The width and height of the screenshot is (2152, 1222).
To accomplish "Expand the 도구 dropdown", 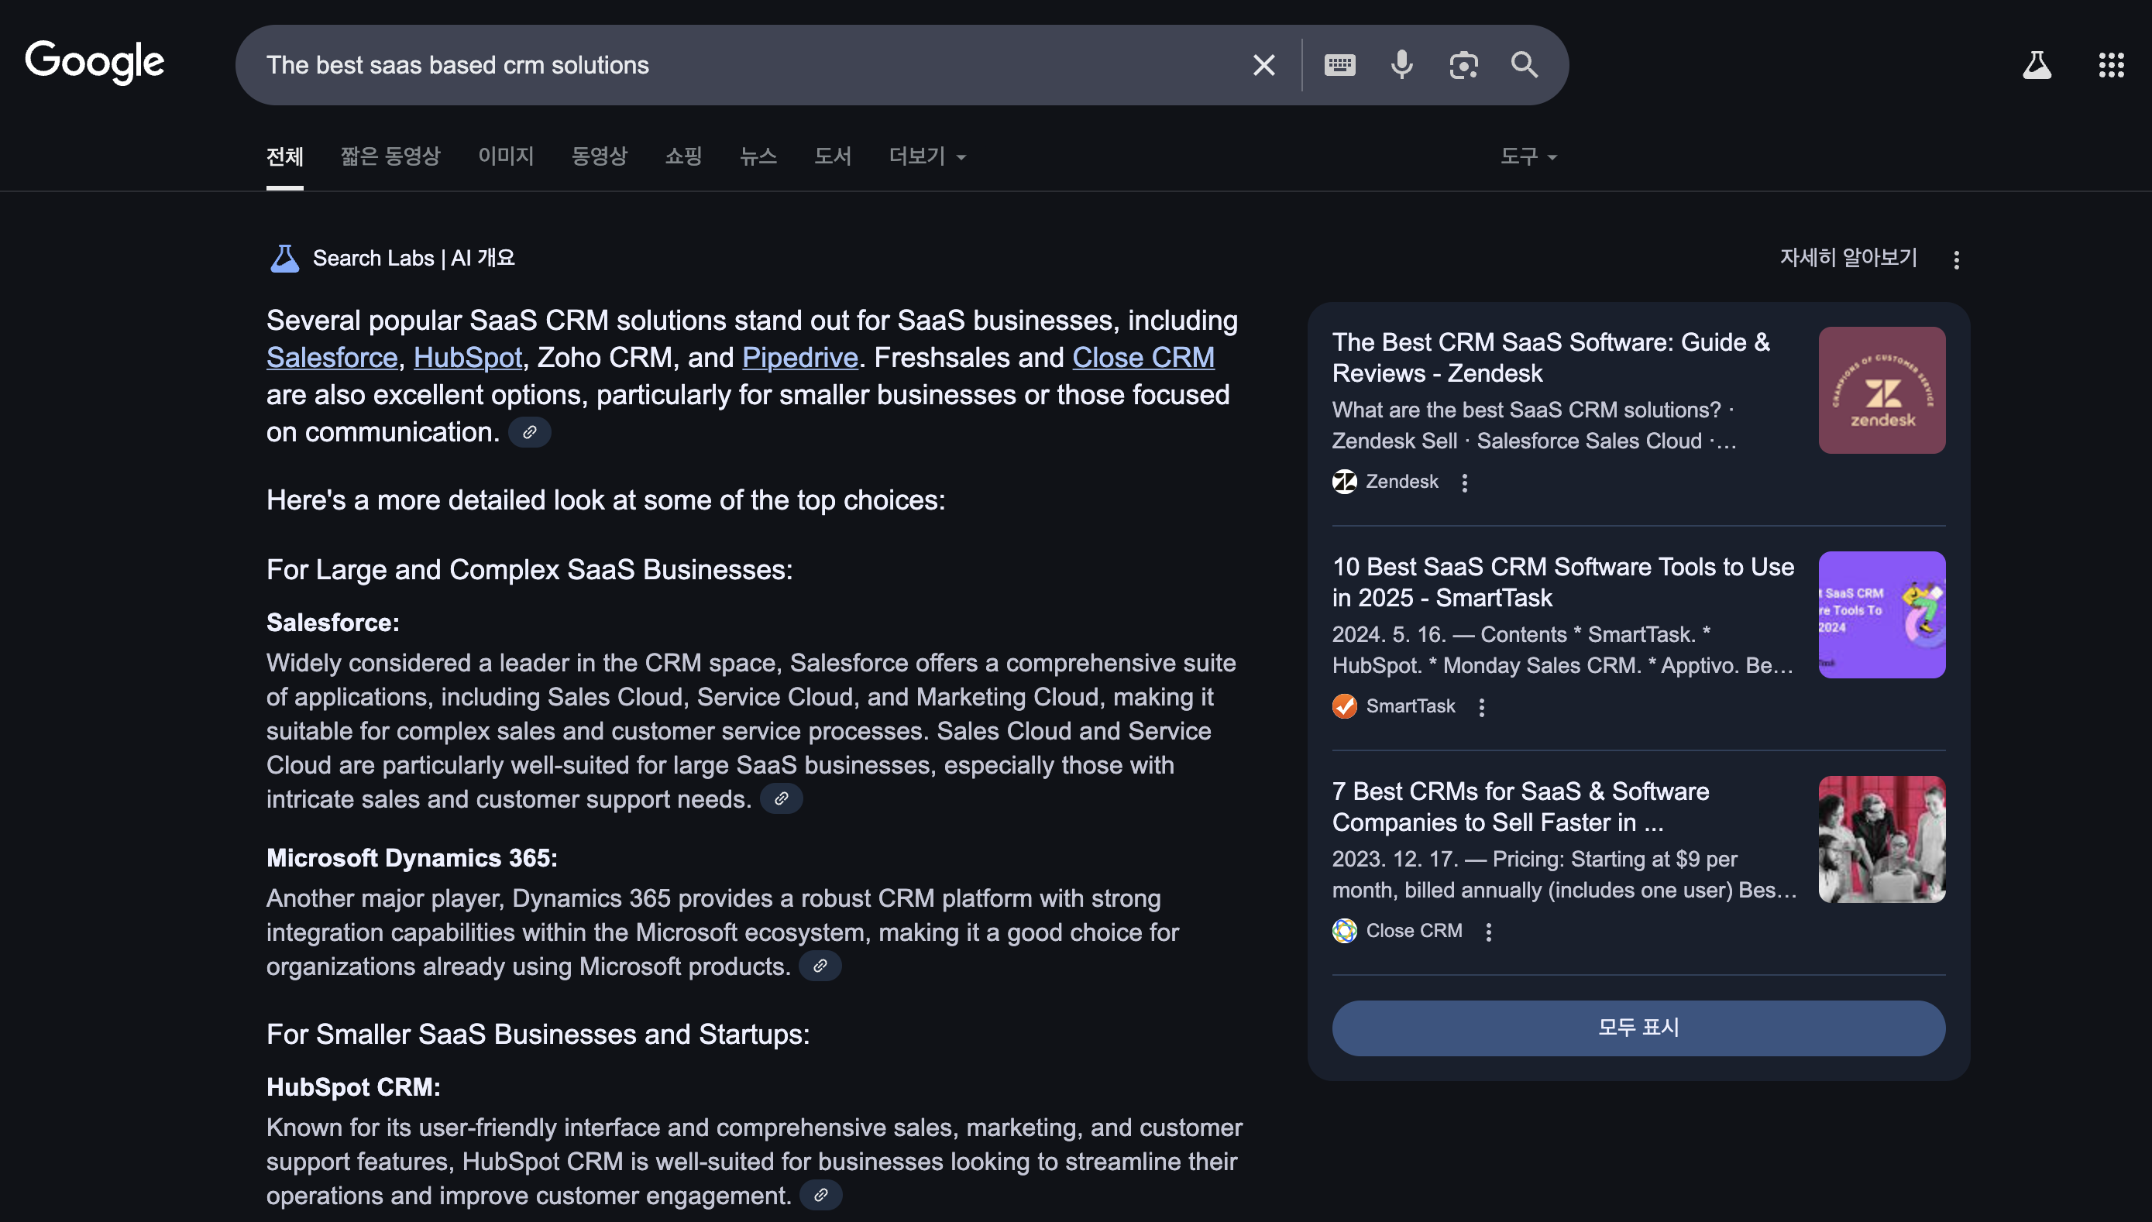I will point(1528,157).
